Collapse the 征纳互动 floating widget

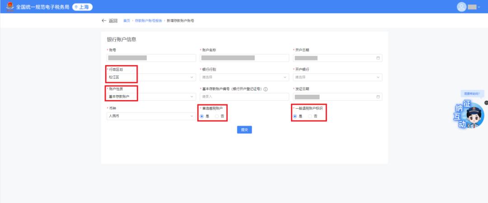point(486,103)
